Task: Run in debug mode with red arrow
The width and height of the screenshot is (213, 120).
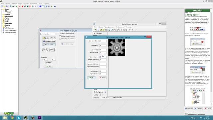Action: tap(19, 6)
